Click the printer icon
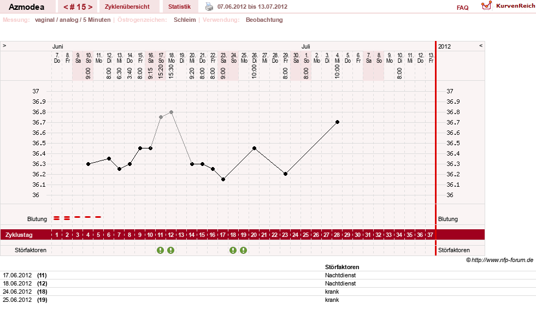Viewport: 536px width, 321px height. click(x=209, y=7)
